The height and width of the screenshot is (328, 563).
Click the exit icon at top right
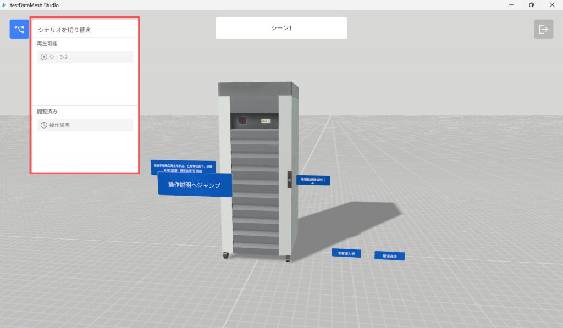tap(543, 29)
